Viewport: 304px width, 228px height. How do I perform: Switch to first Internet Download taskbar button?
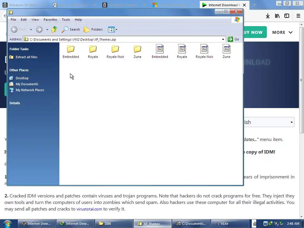click(x=37, y=224)
